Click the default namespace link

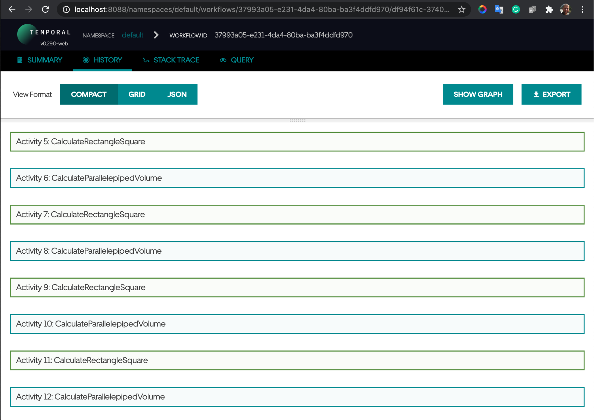point(133,35)
